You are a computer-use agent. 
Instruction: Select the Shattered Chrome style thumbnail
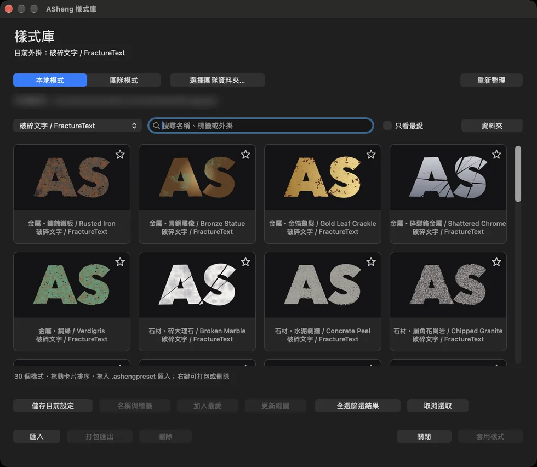[x=448, y=178]
